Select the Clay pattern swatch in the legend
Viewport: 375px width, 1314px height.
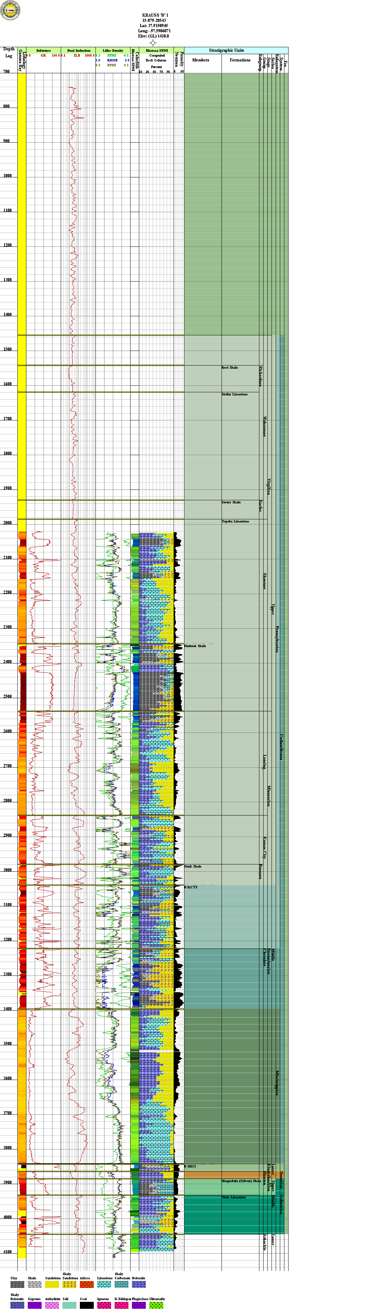(x=17, y=1284)
